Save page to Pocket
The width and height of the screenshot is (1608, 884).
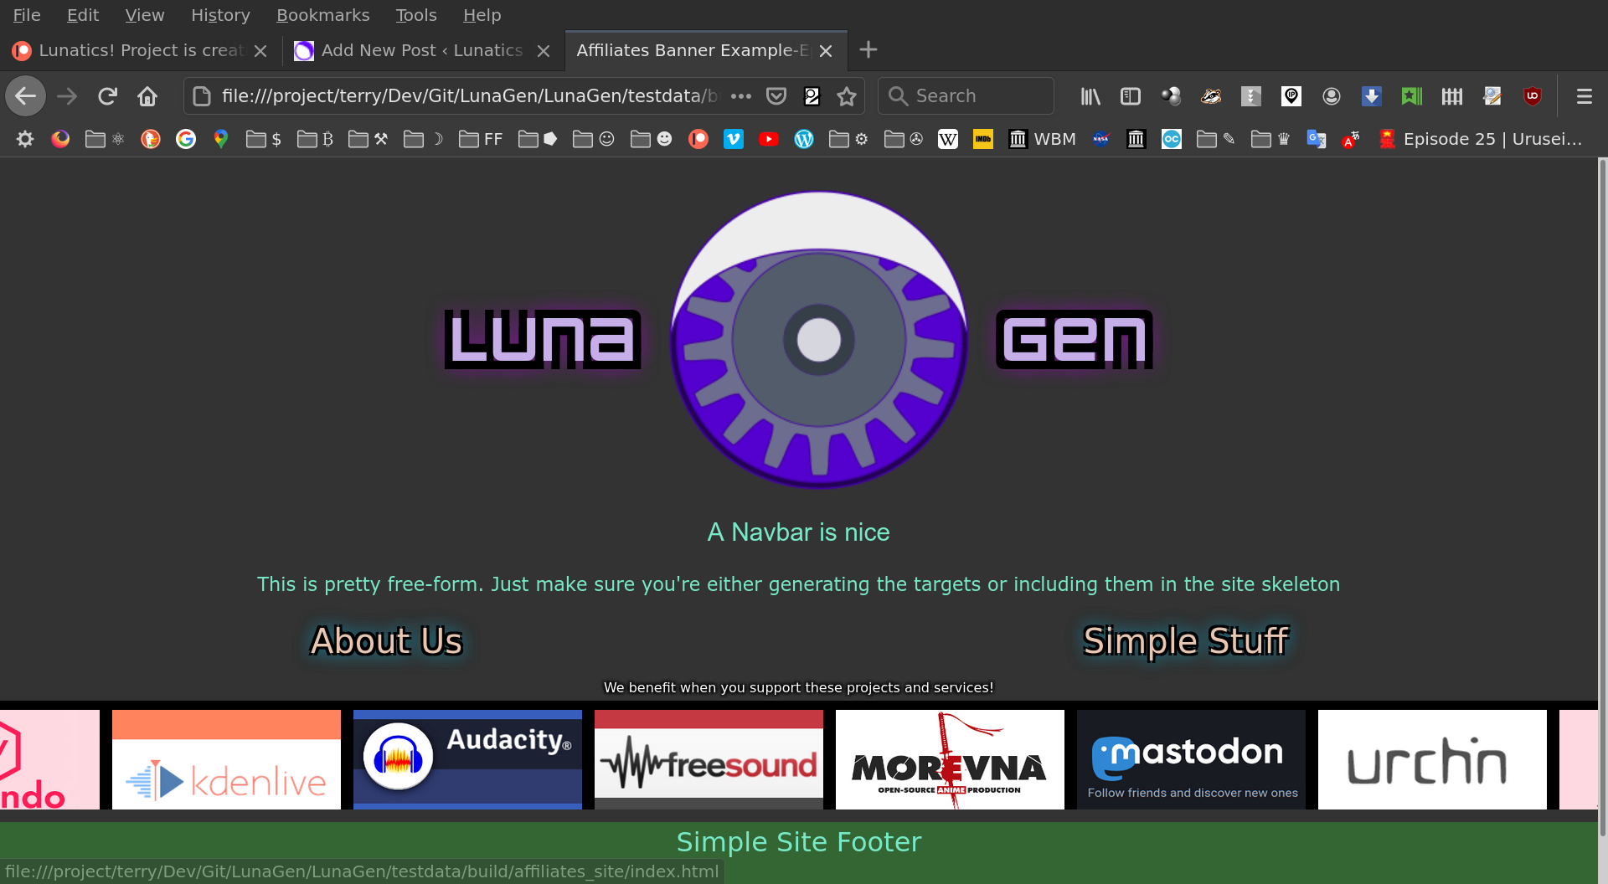click(x=776, y=96)
